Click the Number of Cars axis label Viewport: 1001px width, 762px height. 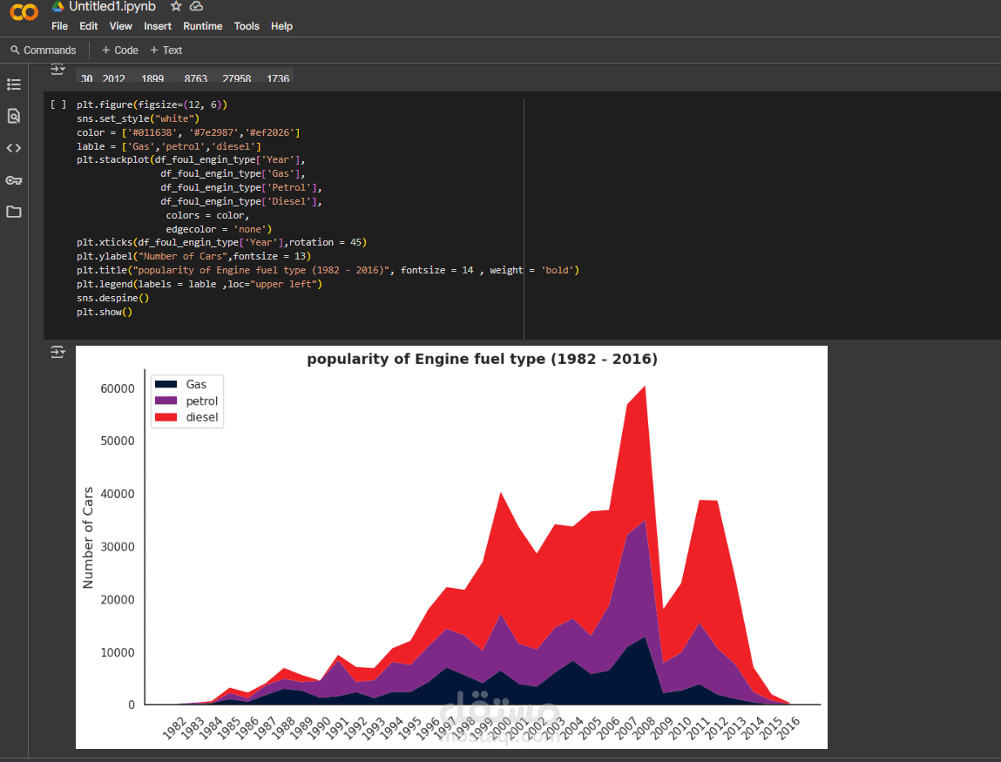(x=88, y=537)
